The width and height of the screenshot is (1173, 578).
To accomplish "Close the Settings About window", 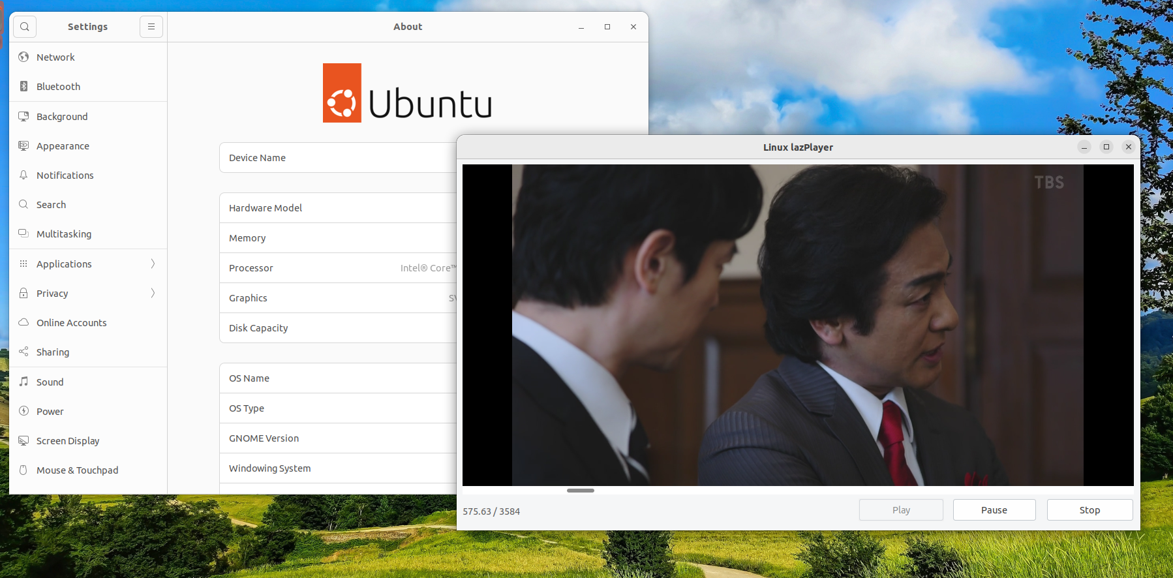I will (x=633, y=27).
